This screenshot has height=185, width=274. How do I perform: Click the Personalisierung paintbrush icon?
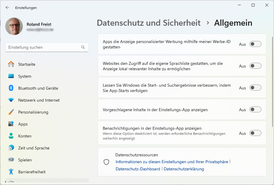pyautogui.click(x=11, y=112)
